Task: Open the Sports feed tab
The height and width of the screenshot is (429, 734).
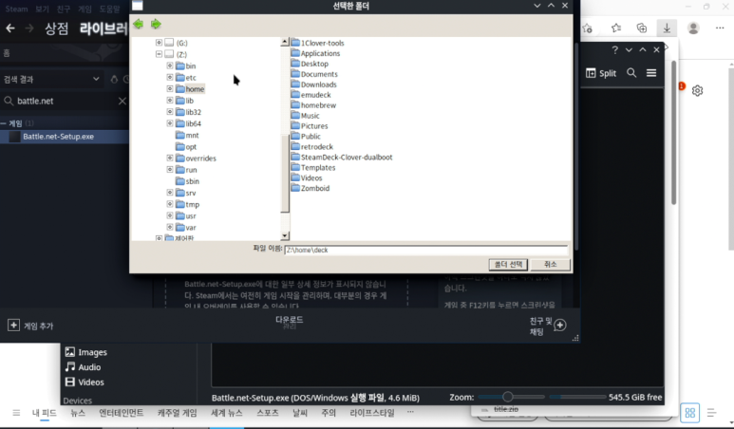Action: [267, 413]
